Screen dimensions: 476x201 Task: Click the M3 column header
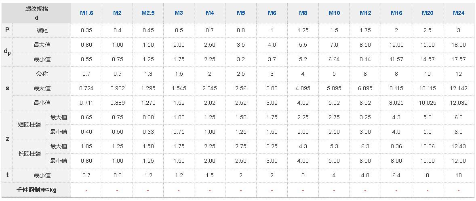(179, 13)
